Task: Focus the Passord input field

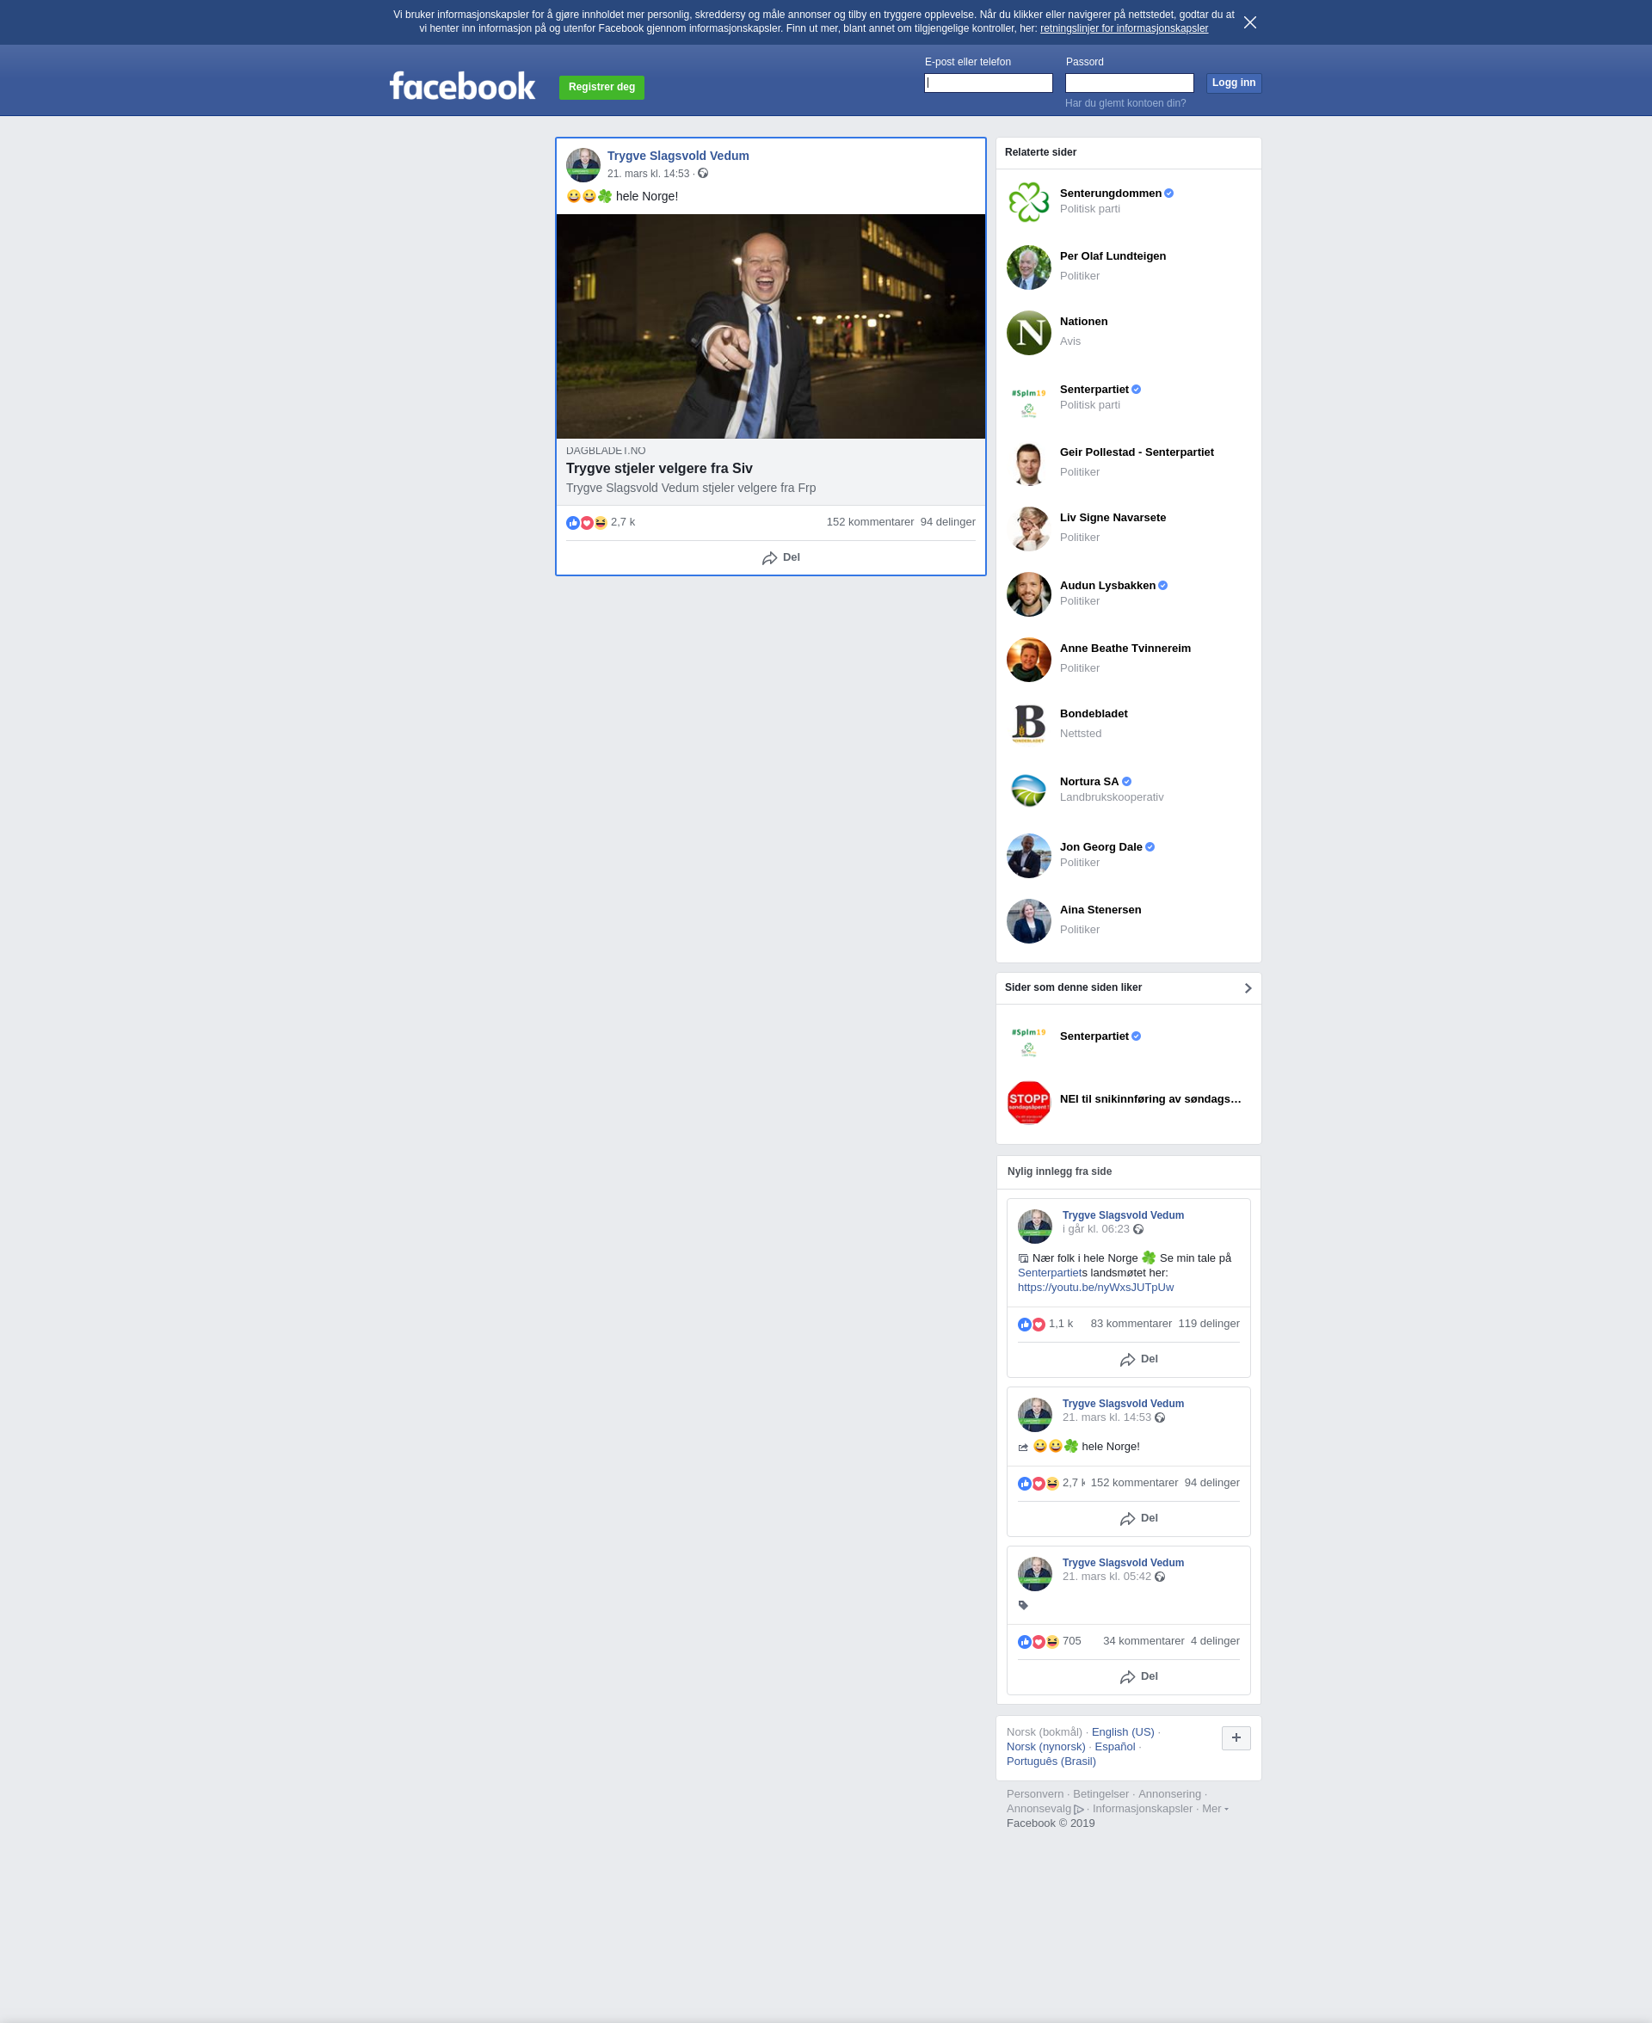Action: pyautogui.click(x=1130, y=83)
